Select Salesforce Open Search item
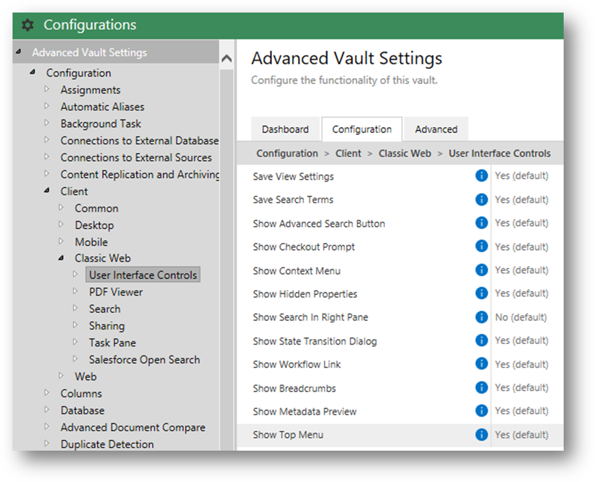Viewport: 595px width, 482px height. coord(144,360)
